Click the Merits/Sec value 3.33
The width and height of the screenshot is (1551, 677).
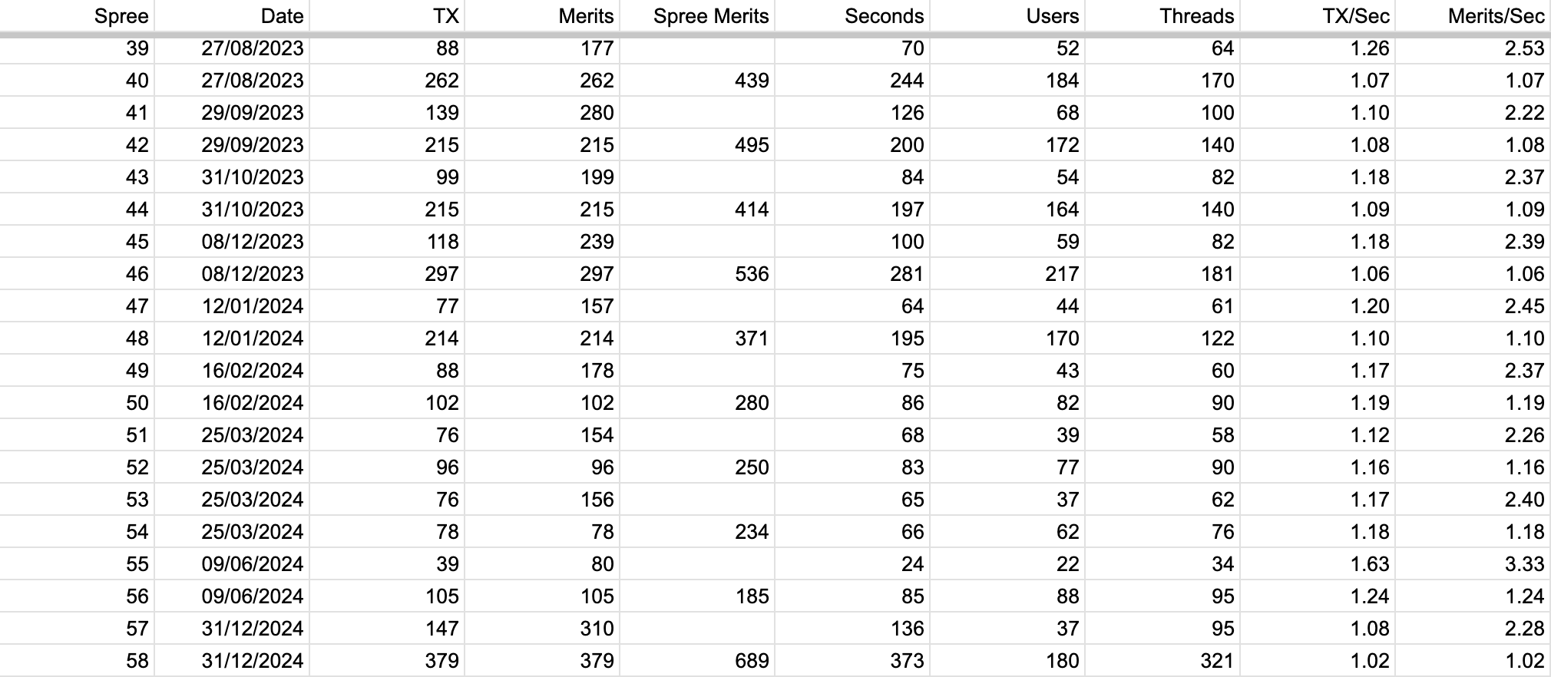(x=1472, y=564)
